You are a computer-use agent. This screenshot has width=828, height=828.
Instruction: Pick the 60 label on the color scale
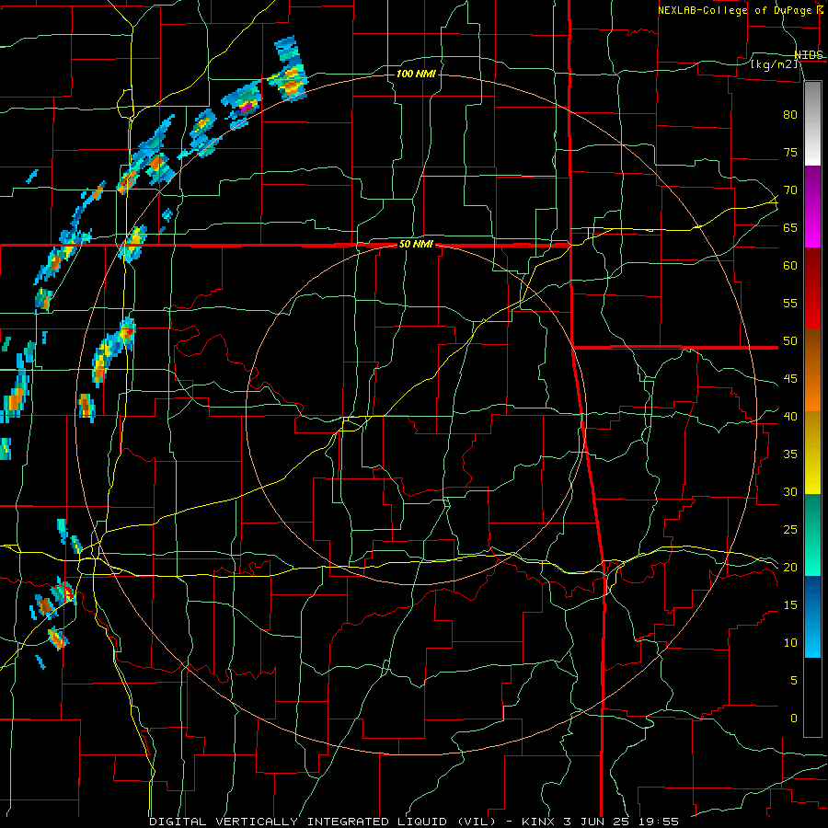(790, 266)
